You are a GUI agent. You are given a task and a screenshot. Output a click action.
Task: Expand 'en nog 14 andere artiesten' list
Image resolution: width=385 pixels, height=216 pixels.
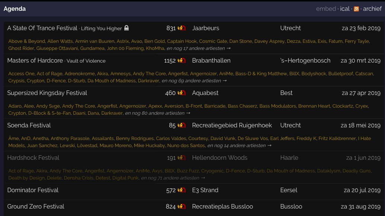(240, 146)
